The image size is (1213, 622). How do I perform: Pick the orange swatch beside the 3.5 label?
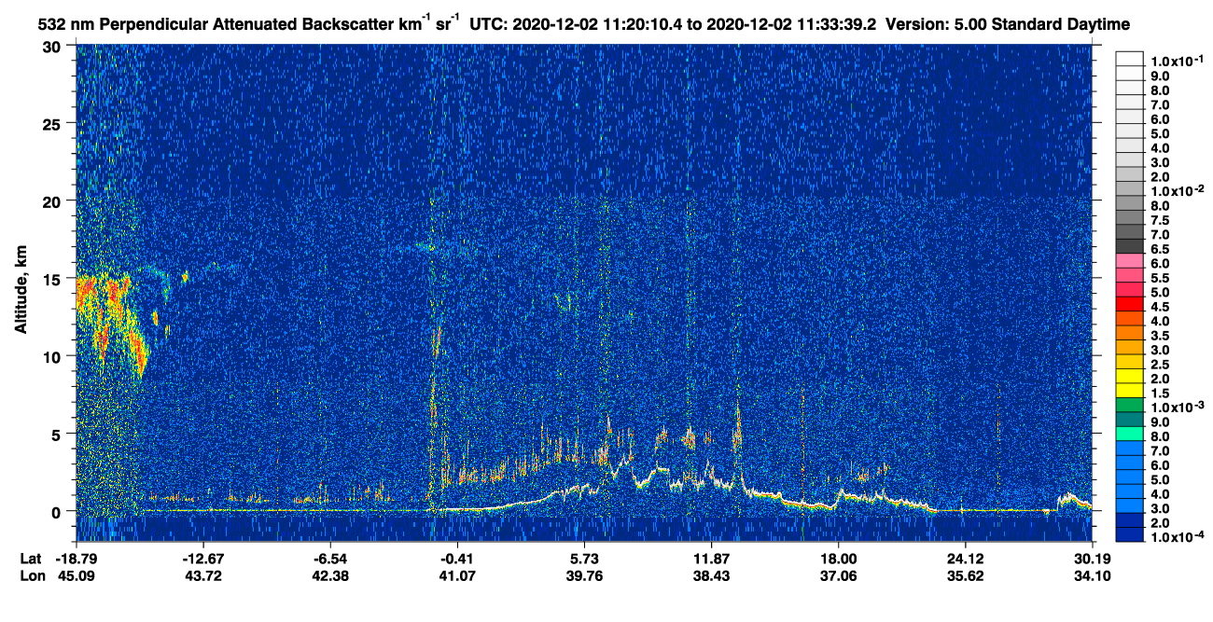[1130, 334]
